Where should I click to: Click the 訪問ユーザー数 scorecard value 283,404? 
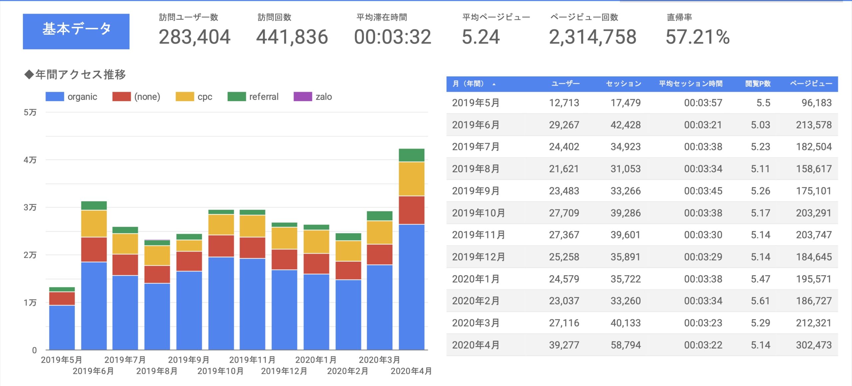(x=194, y=37)
